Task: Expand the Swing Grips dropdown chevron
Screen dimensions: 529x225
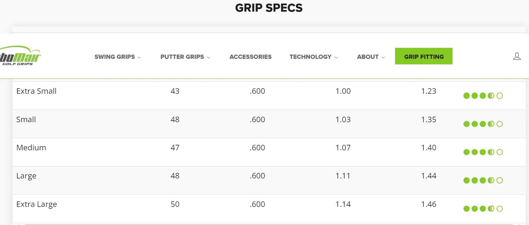Action: pyautogui.click(x=139, y=57)
